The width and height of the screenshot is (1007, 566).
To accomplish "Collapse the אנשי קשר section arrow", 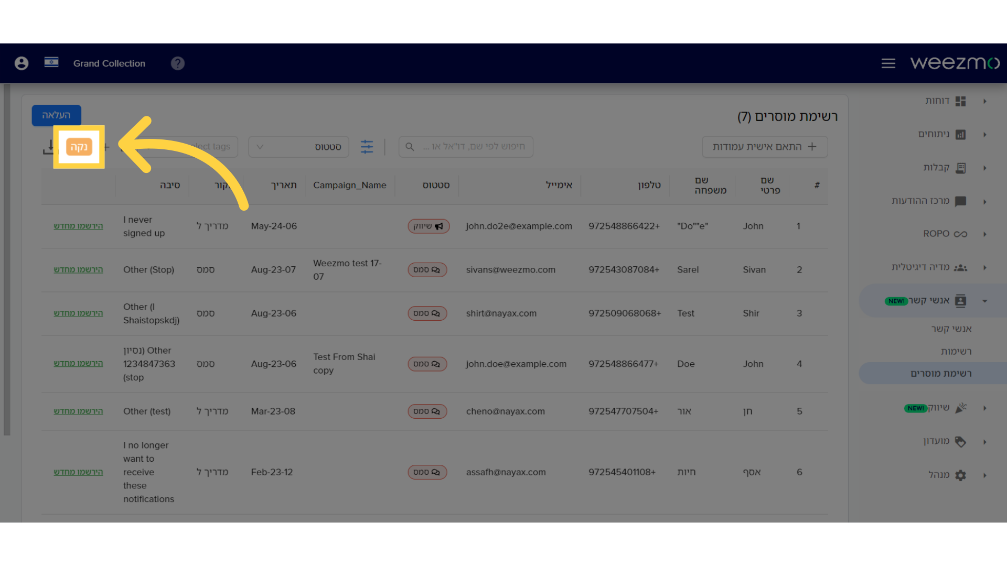I will [985, 301].
